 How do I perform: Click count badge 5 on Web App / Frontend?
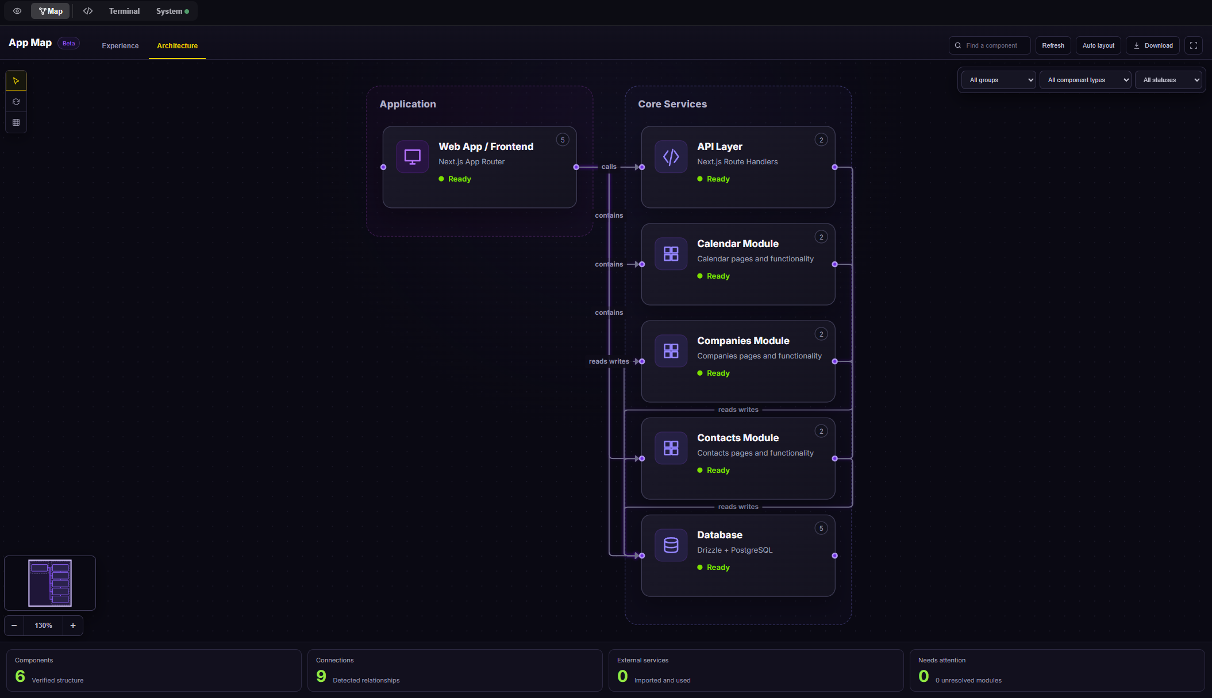click(x=563, y=140)
